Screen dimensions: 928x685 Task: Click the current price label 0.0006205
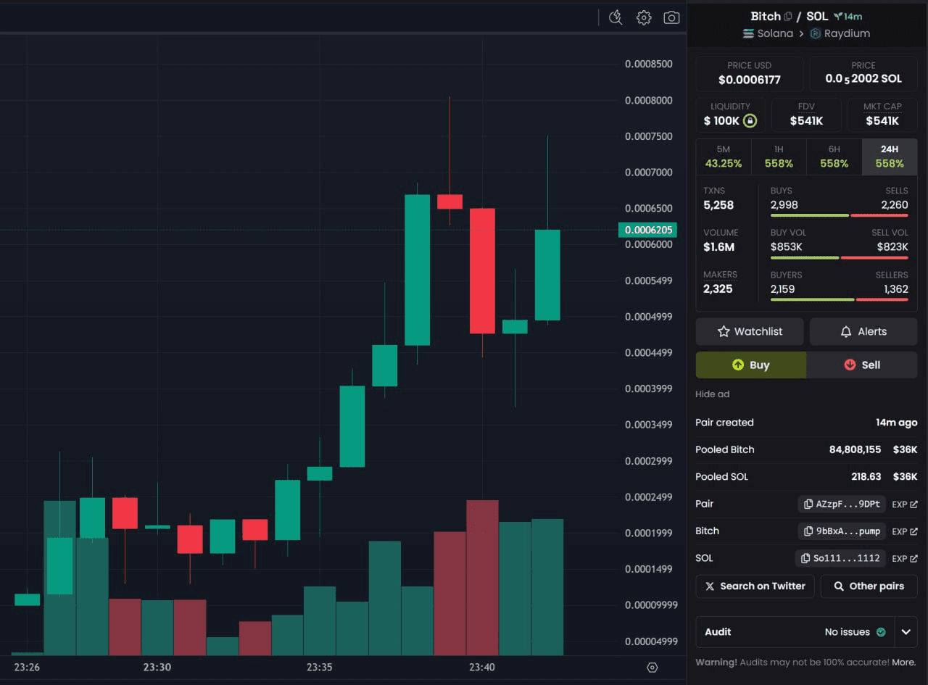tap(647, 230)
